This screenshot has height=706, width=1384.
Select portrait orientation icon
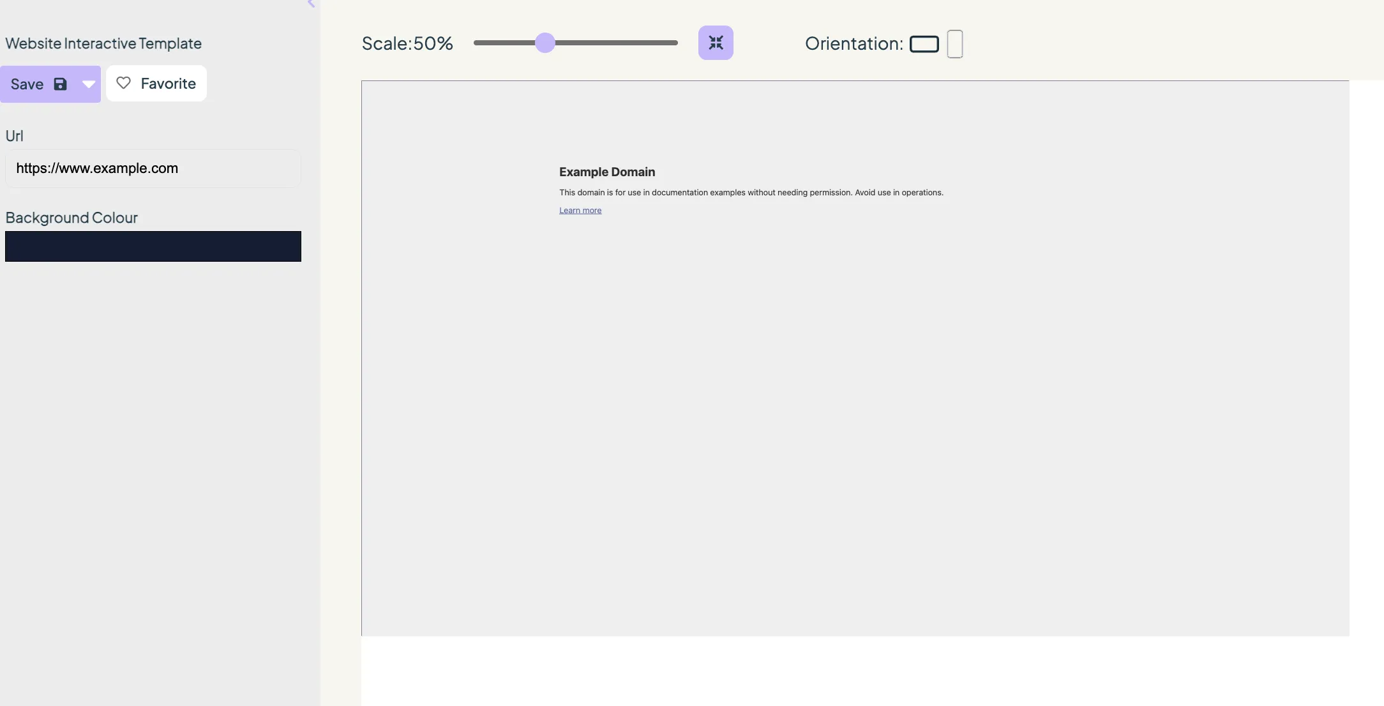(955, 44)
